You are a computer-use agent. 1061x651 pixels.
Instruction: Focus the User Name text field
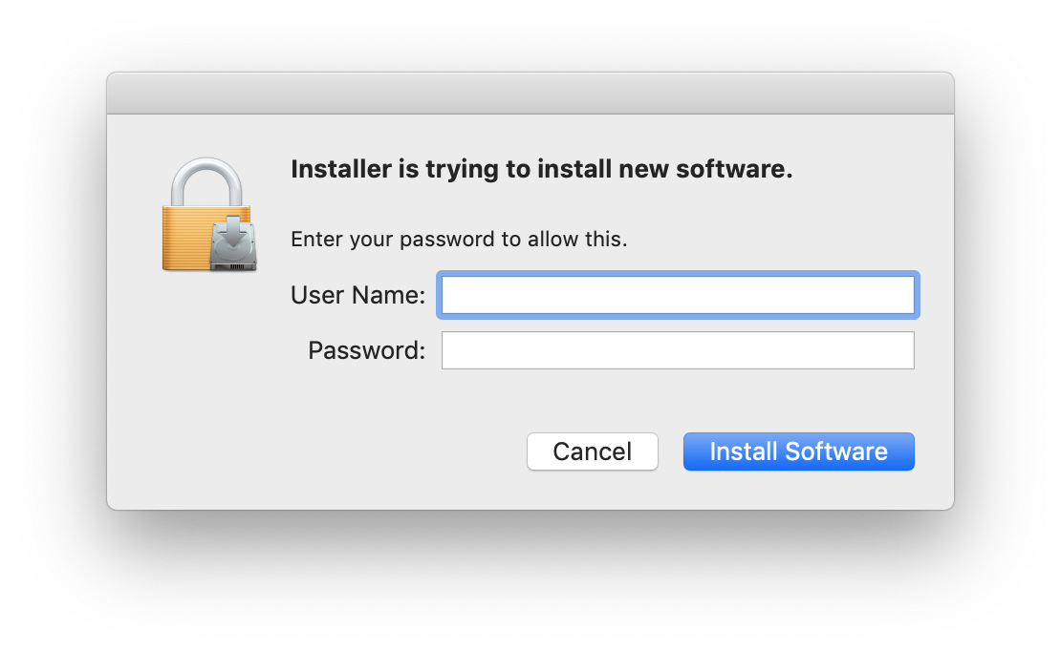677,295
